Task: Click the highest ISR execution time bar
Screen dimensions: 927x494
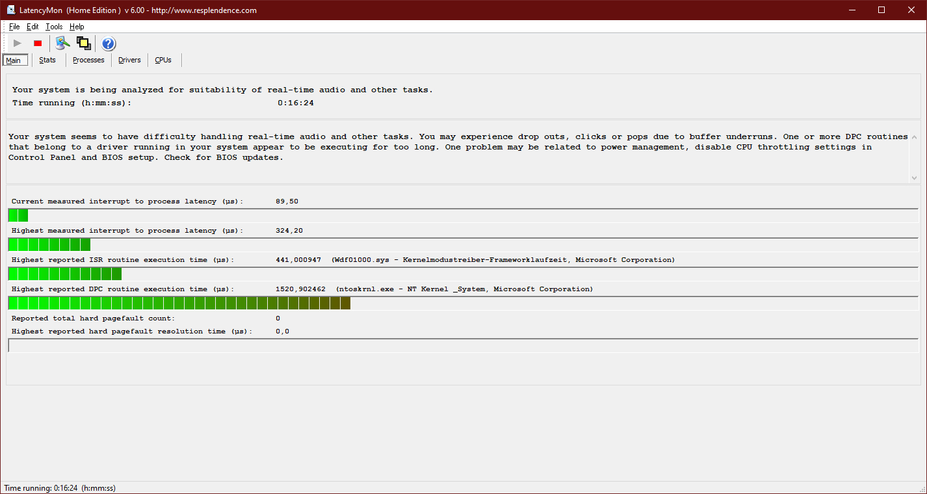Action: pos(463,274)
